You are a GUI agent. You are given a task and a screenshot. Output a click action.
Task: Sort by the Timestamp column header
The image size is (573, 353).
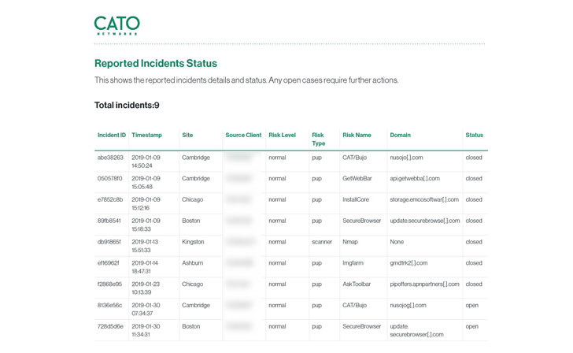146,136
